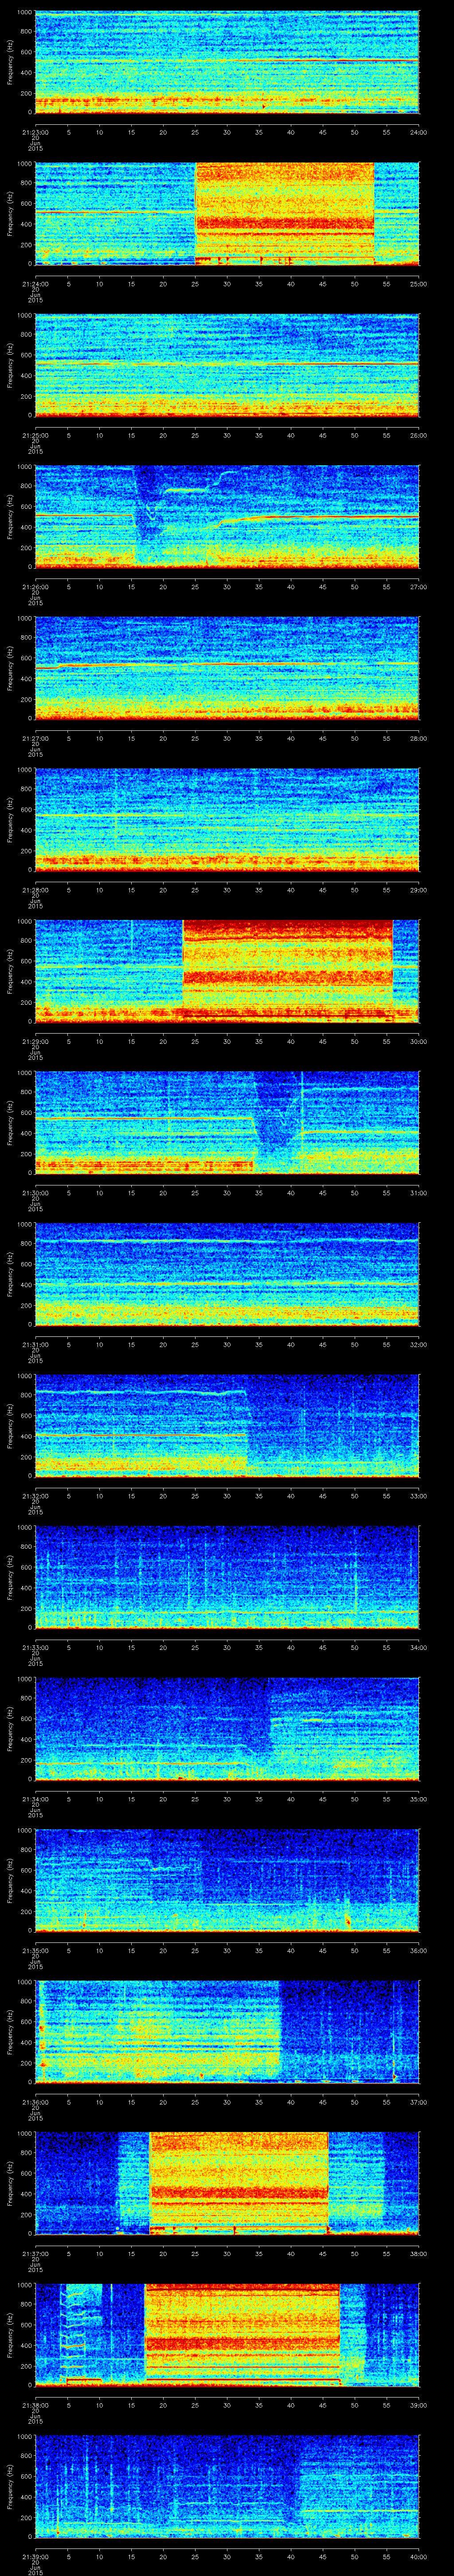
Task: Click the 21:23:00 start time label
Action: click(x=35, y=132)
